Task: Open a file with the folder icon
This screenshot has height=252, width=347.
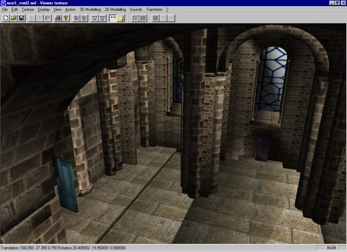Action: [13, 18]
